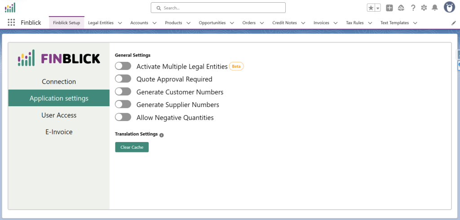460x220 pixels.
Task: Switch to the Invoices tab
Action: pos(321,23)
